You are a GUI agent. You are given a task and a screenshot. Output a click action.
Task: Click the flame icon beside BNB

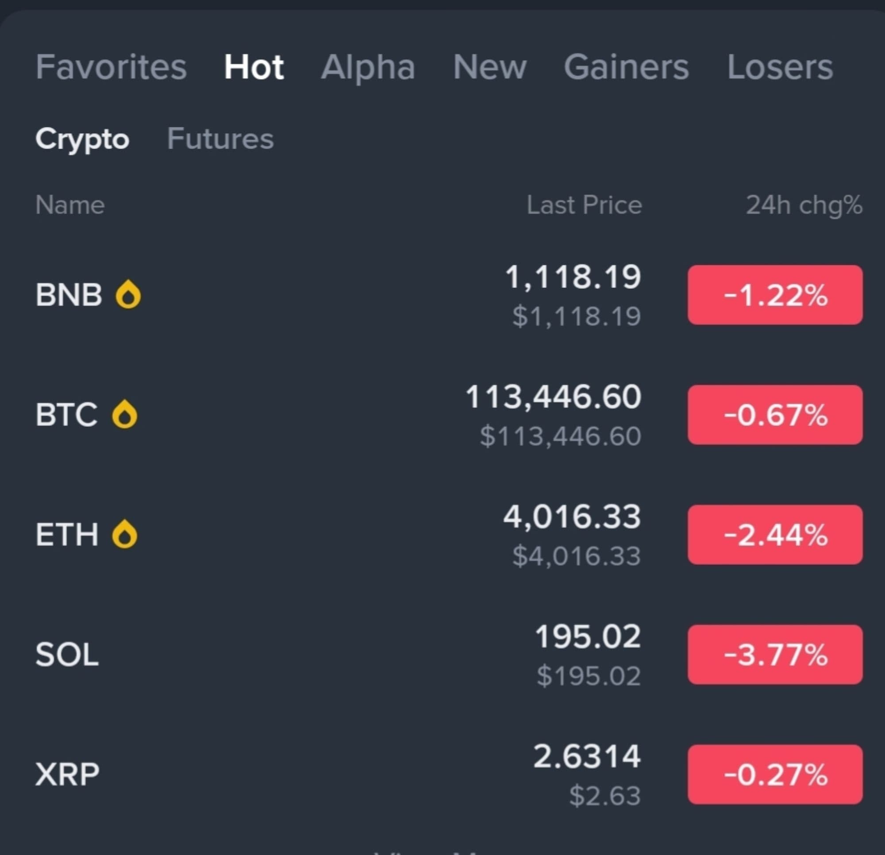(x=128, y=294)
